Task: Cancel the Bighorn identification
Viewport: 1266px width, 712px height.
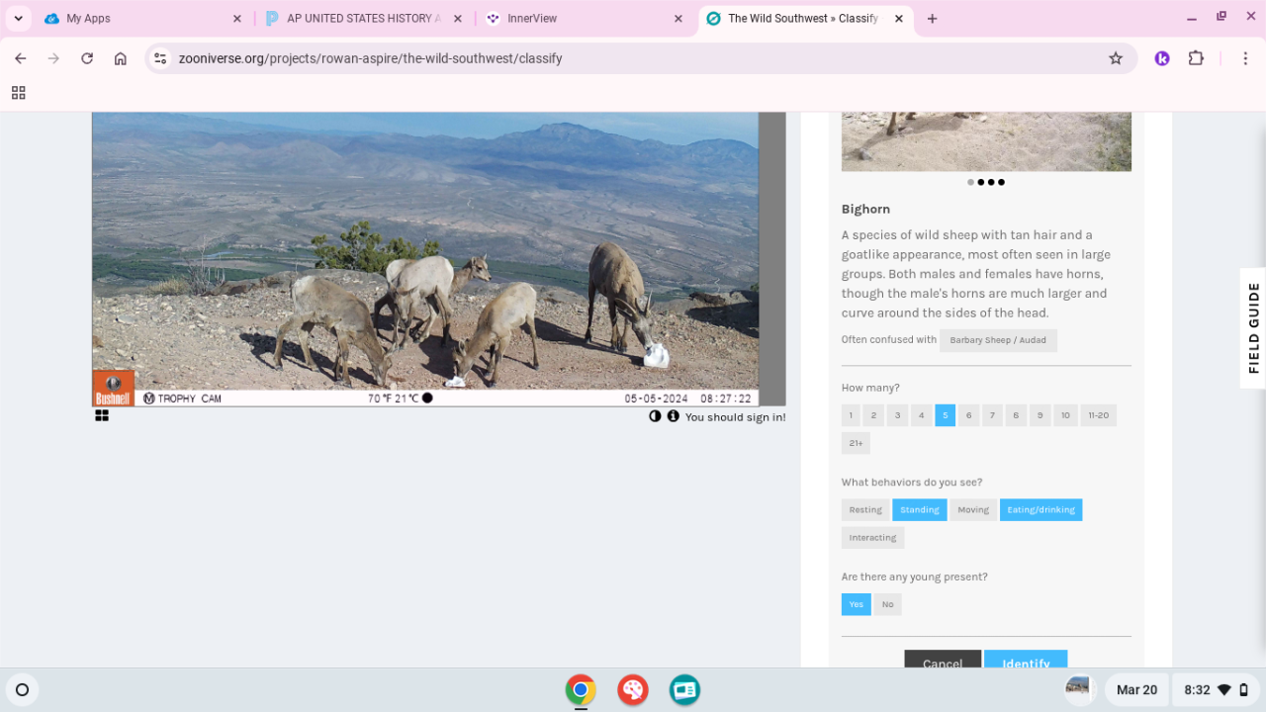Action: click(x=943, y=660)
